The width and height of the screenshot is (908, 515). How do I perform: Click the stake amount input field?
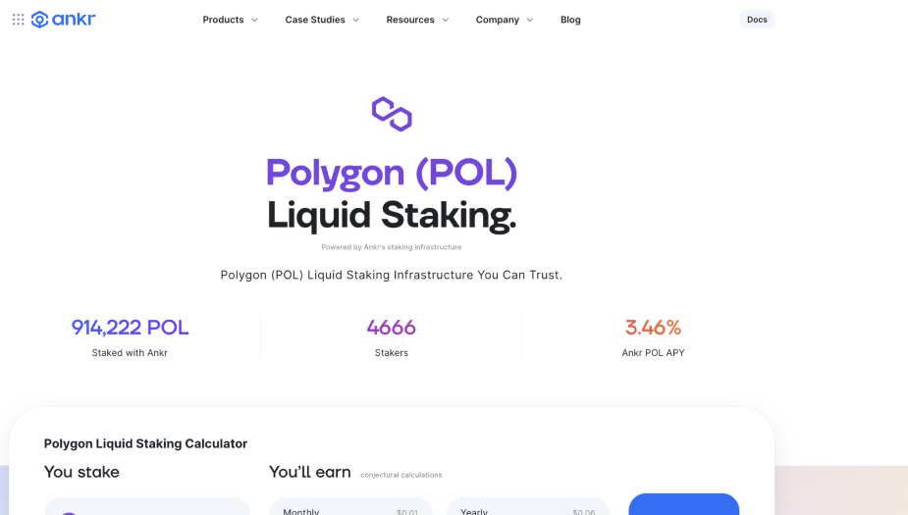(147, 506)
